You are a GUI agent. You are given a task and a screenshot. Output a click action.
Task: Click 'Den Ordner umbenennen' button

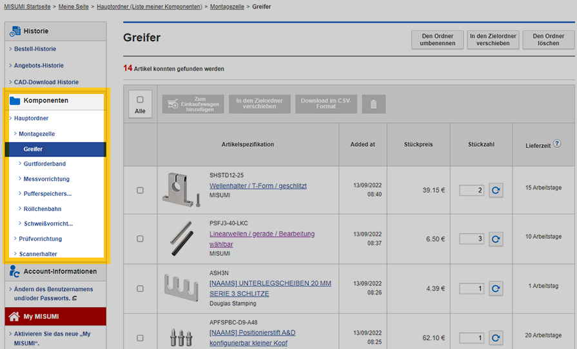[x=437, y=40]
